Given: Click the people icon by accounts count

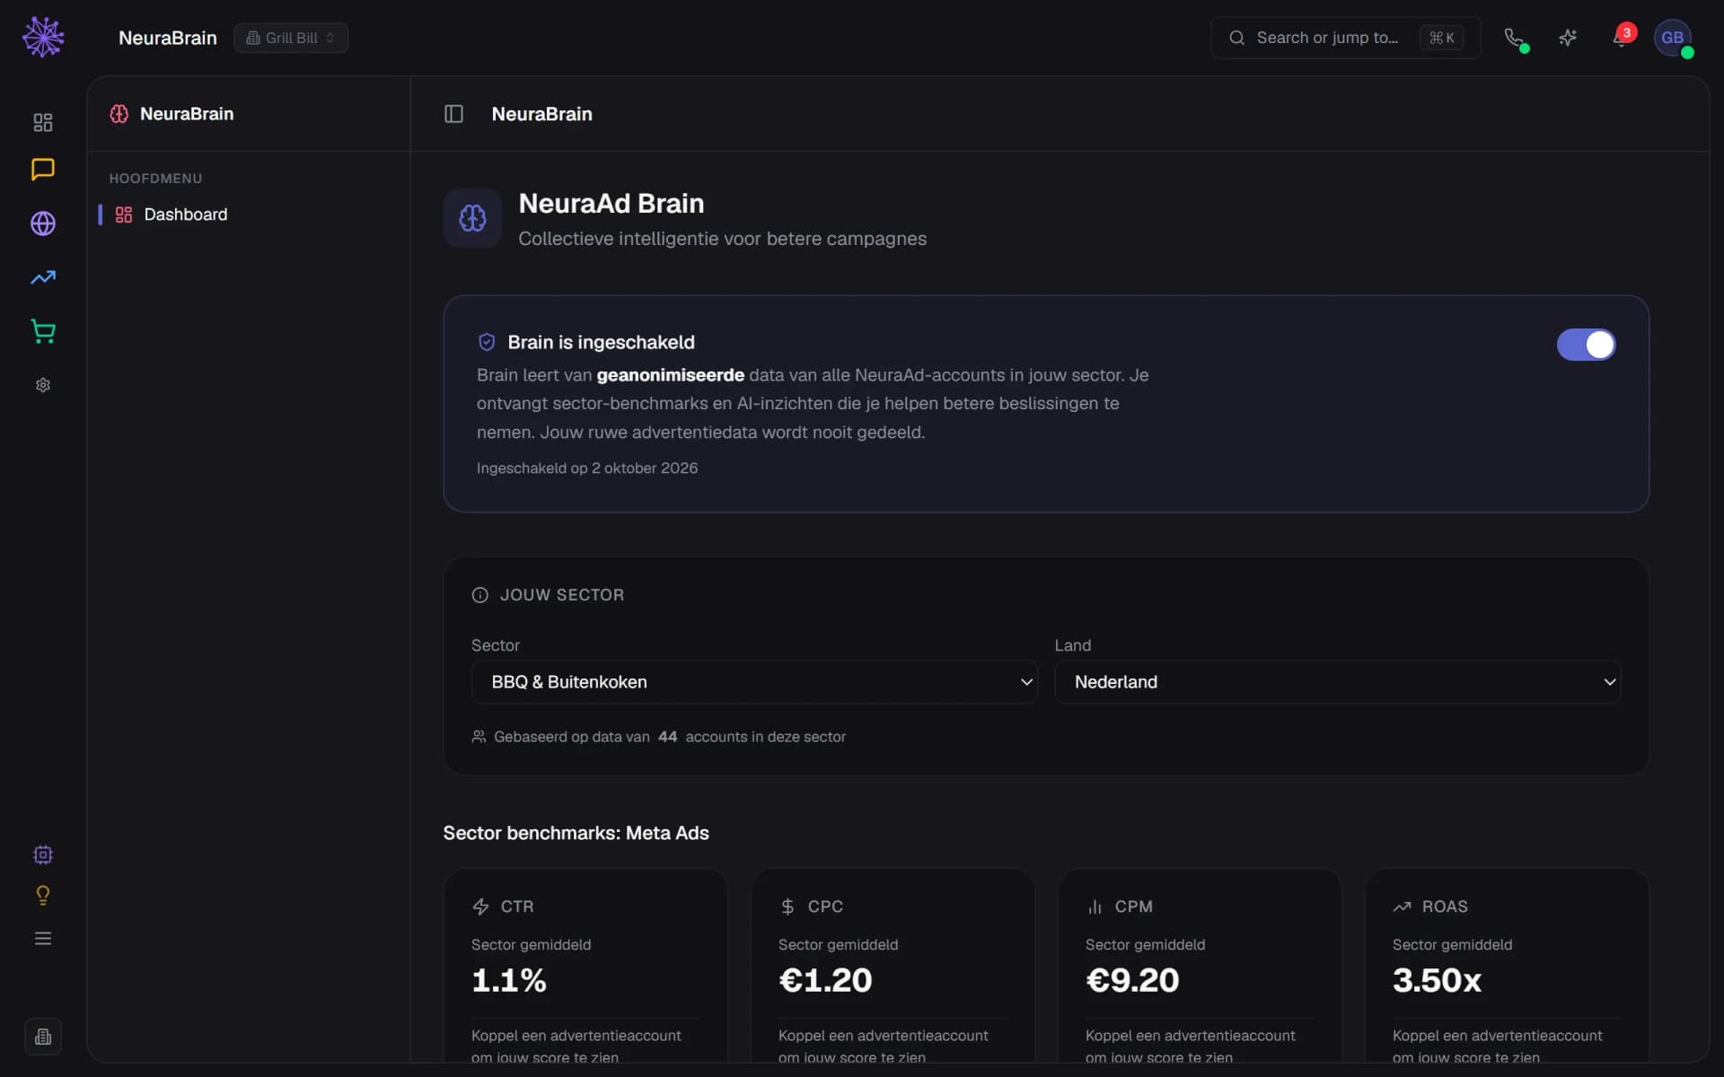Looking at the screenshot, I should click(x=479, y=737).
